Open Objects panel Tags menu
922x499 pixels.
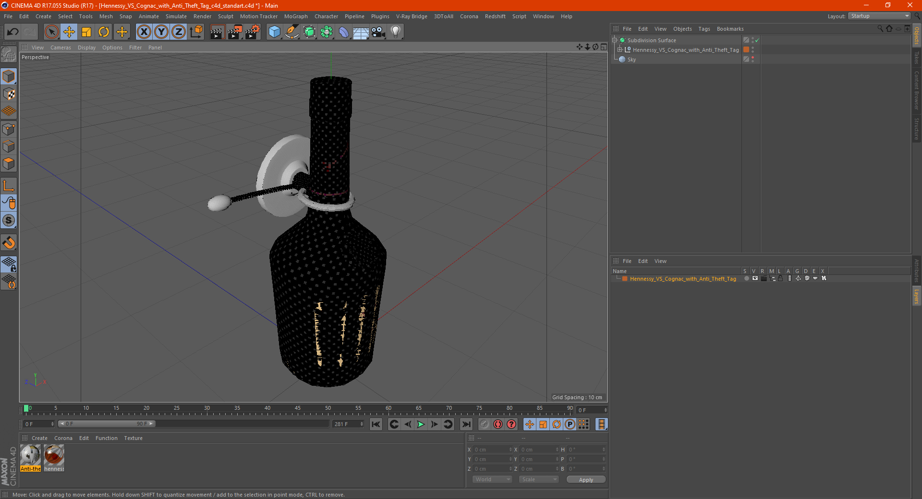pyautogui.click(x=704, y=29)
